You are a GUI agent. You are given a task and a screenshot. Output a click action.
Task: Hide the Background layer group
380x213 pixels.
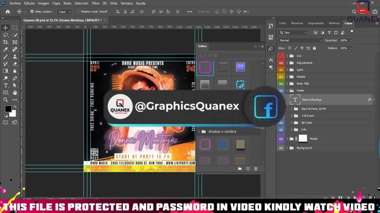tap(281, 148)
